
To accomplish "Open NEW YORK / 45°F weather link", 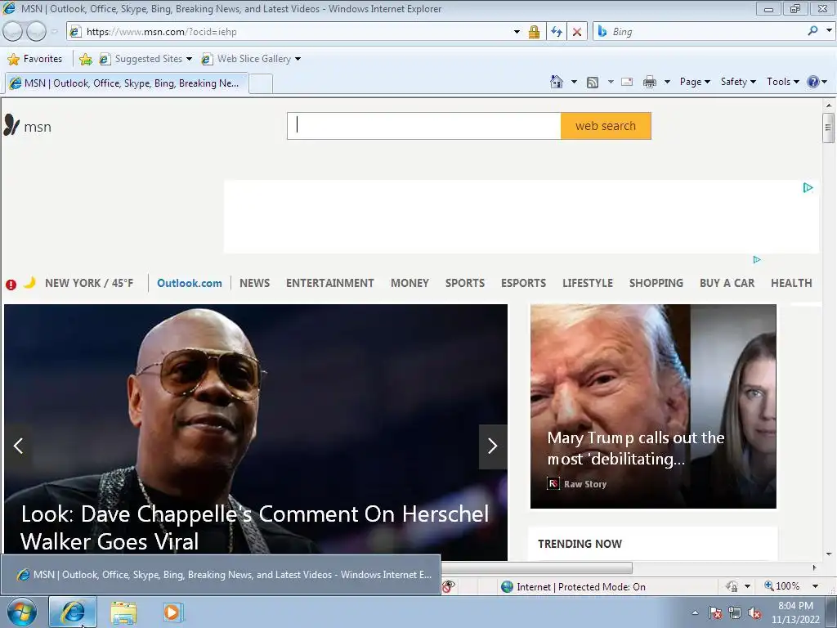I will (x=89, y=283).
